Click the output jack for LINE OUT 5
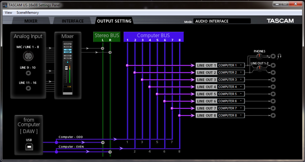 tap(273, 94)
